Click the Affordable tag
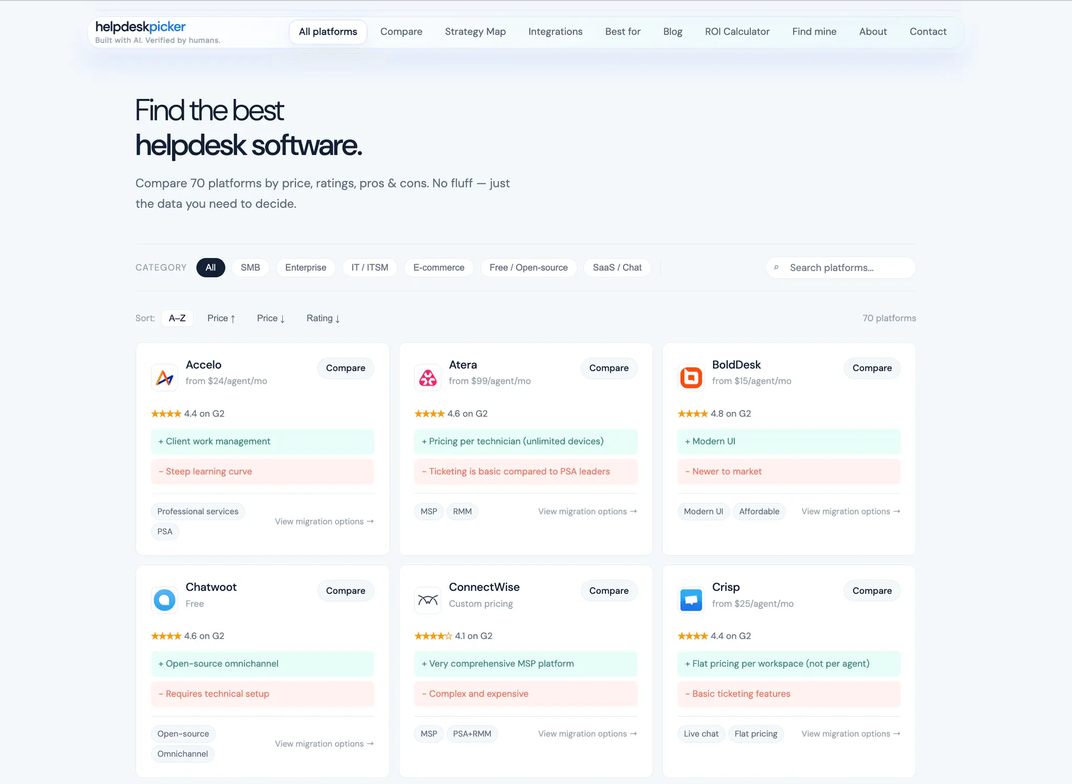 pyautogui.click(x=759, y=511)
